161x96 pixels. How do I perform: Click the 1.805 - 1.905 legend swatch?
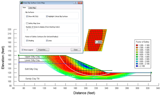(137, 59)
